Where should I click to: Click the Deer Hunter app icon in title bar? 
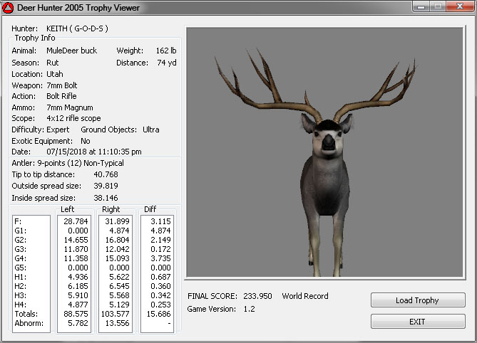pyautogui.click(x=8, y=8)
